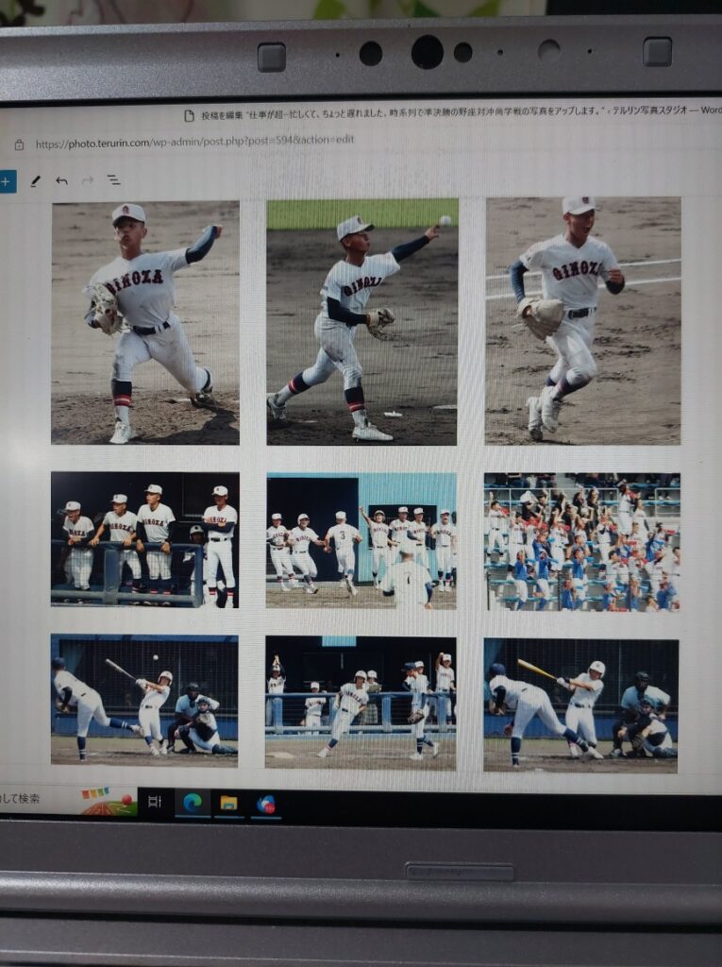This screenshot has width=722, height=967.
Task: Select the bottom-right batter with yellow bat photo
Action: (580, 704)
